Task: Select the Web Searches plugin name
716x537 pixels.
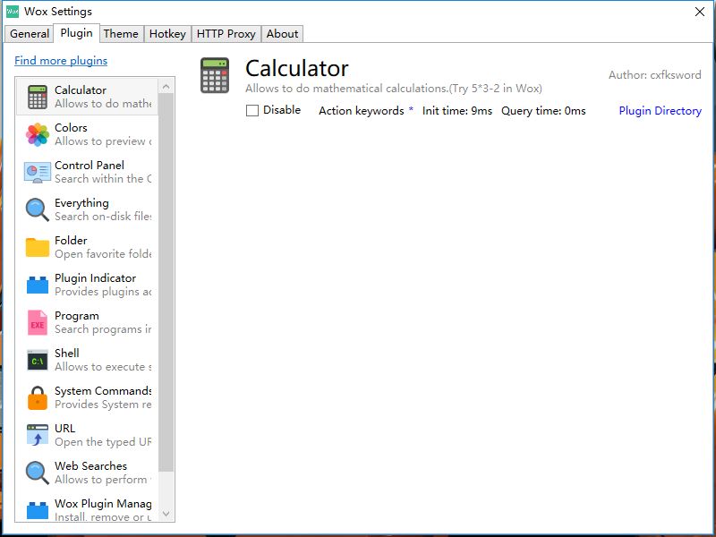Action: (x=91, y=465)
